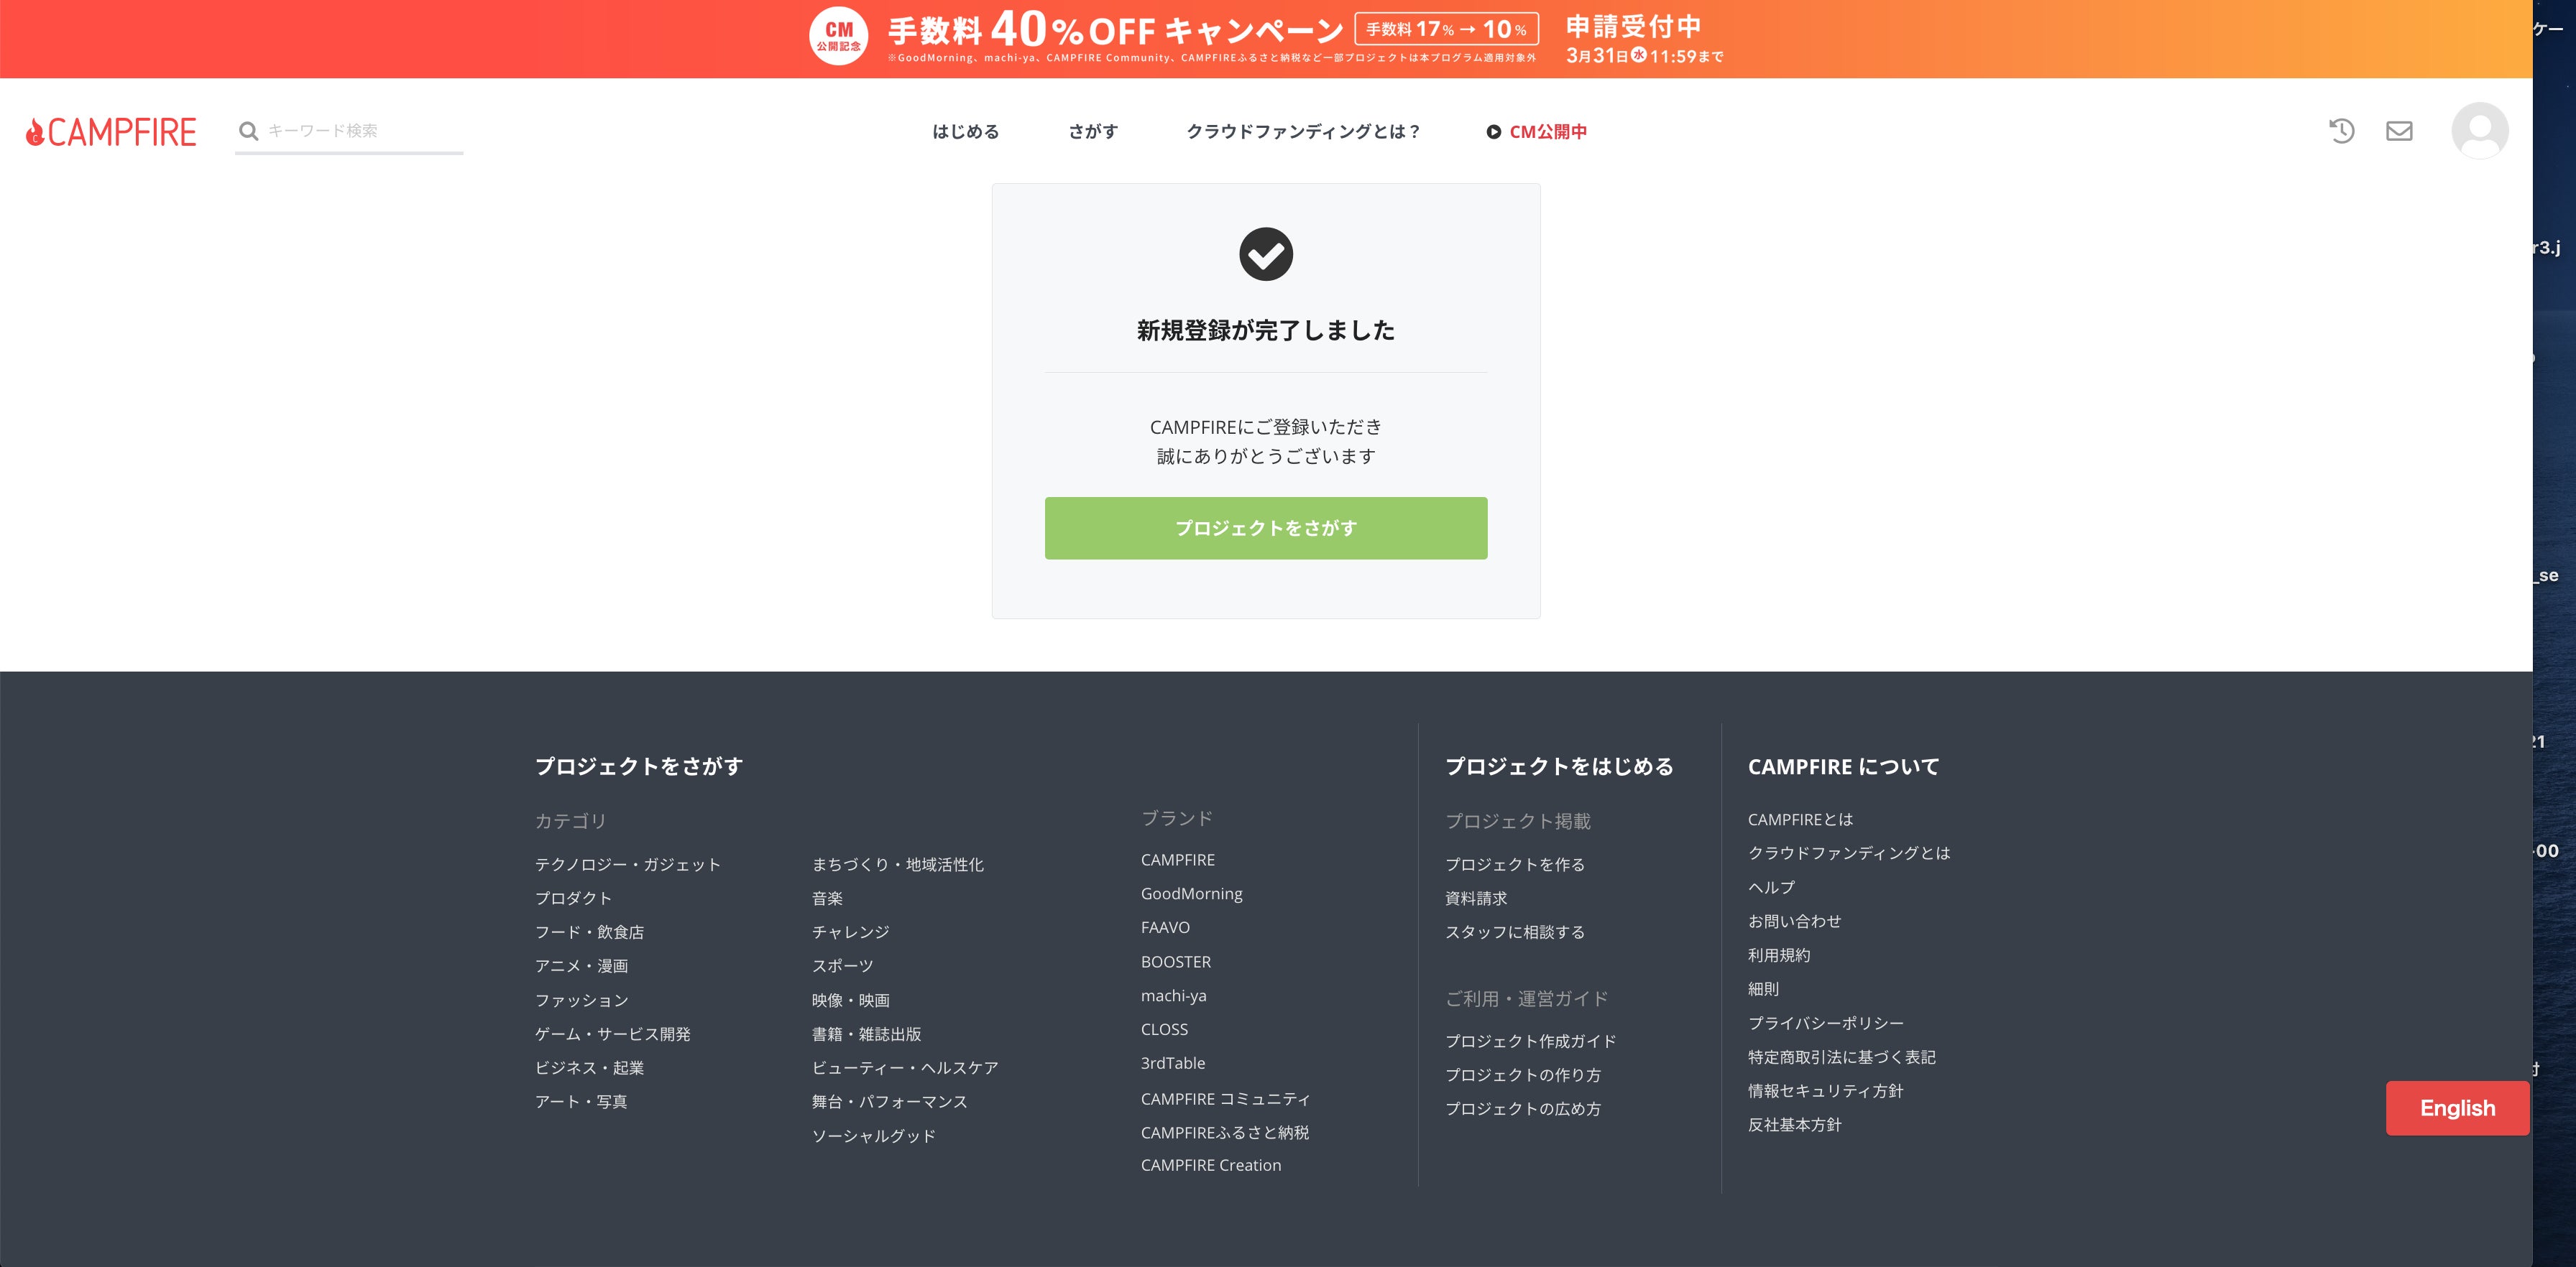The height and width of the screenshot is (1267, 2576).
Task: Follow the プロジェクトを作る link
Action: 1514,864
